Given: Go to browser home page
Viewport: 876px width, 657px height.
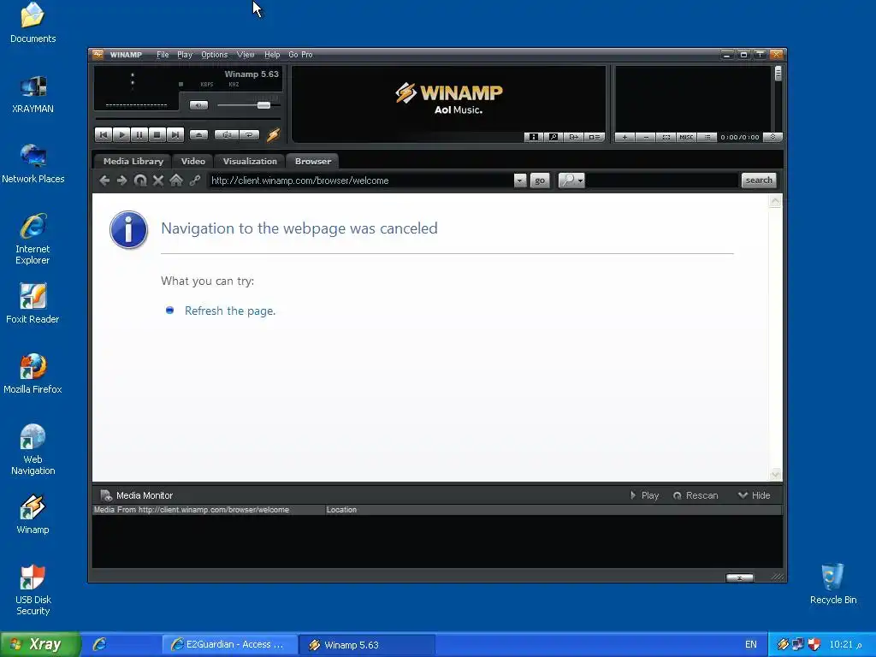Looking at the screenshot, I should pos(176,181).
